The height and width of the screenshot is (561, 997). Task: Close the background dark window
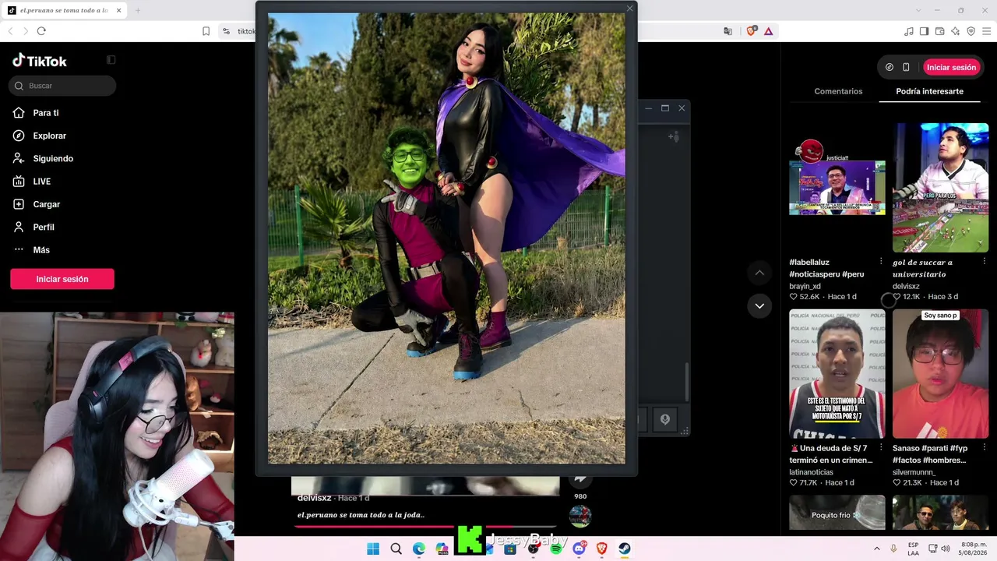(682, 108)
